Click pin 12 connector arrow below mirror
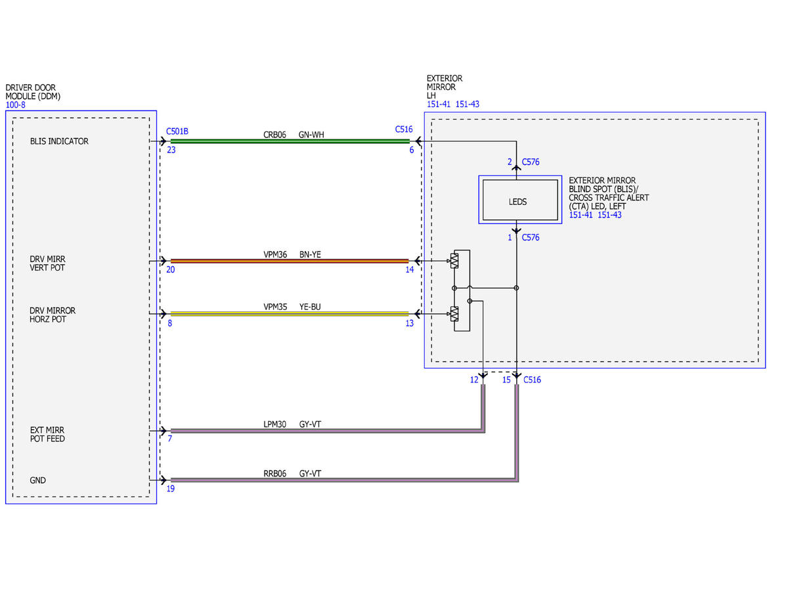788x609 pixels. [483, 378]
